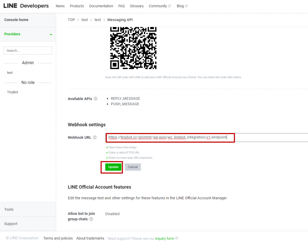Open the News menu item
The image size is (308, 245).
[60, 6]
